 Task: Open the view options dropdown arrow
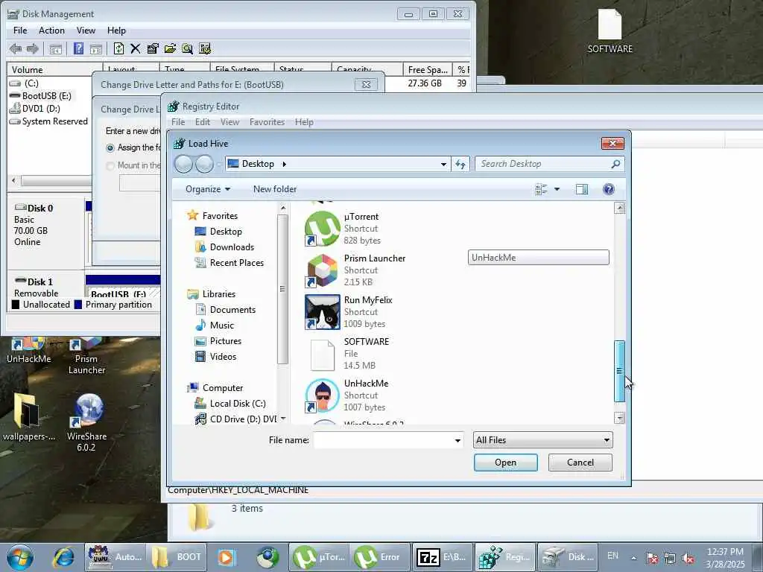(557, 189)
